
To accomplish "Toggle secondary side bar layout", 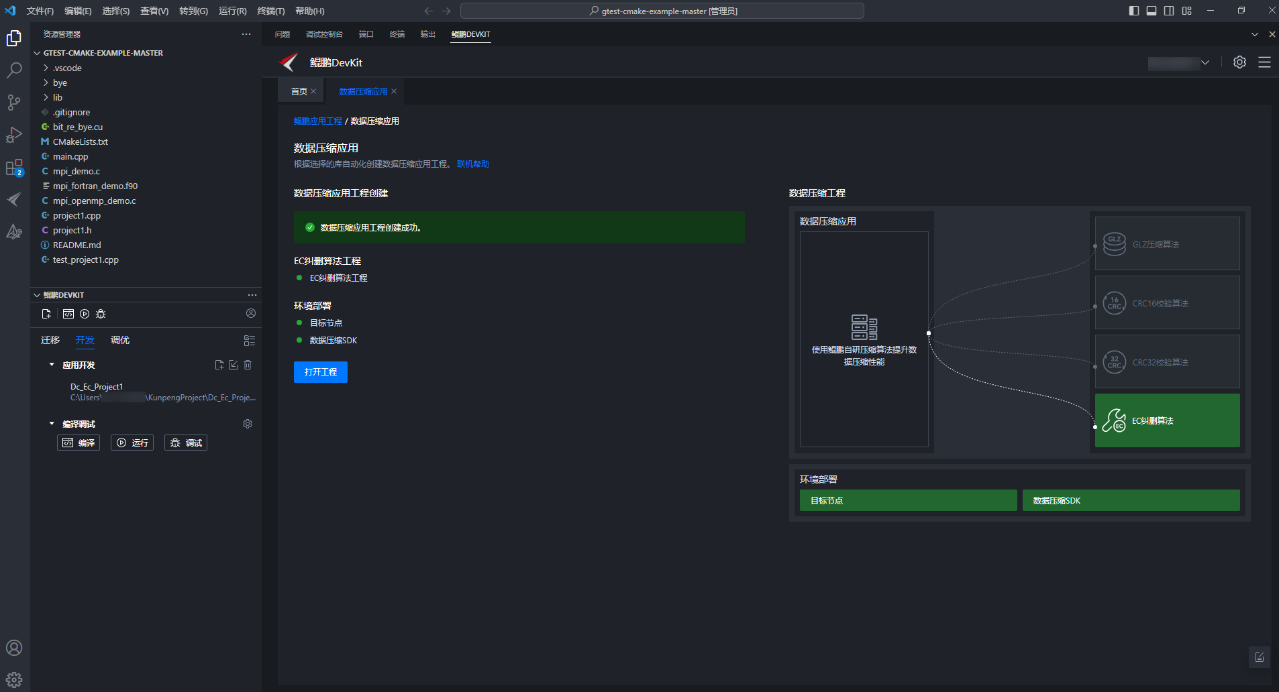I will point(1169,11).
